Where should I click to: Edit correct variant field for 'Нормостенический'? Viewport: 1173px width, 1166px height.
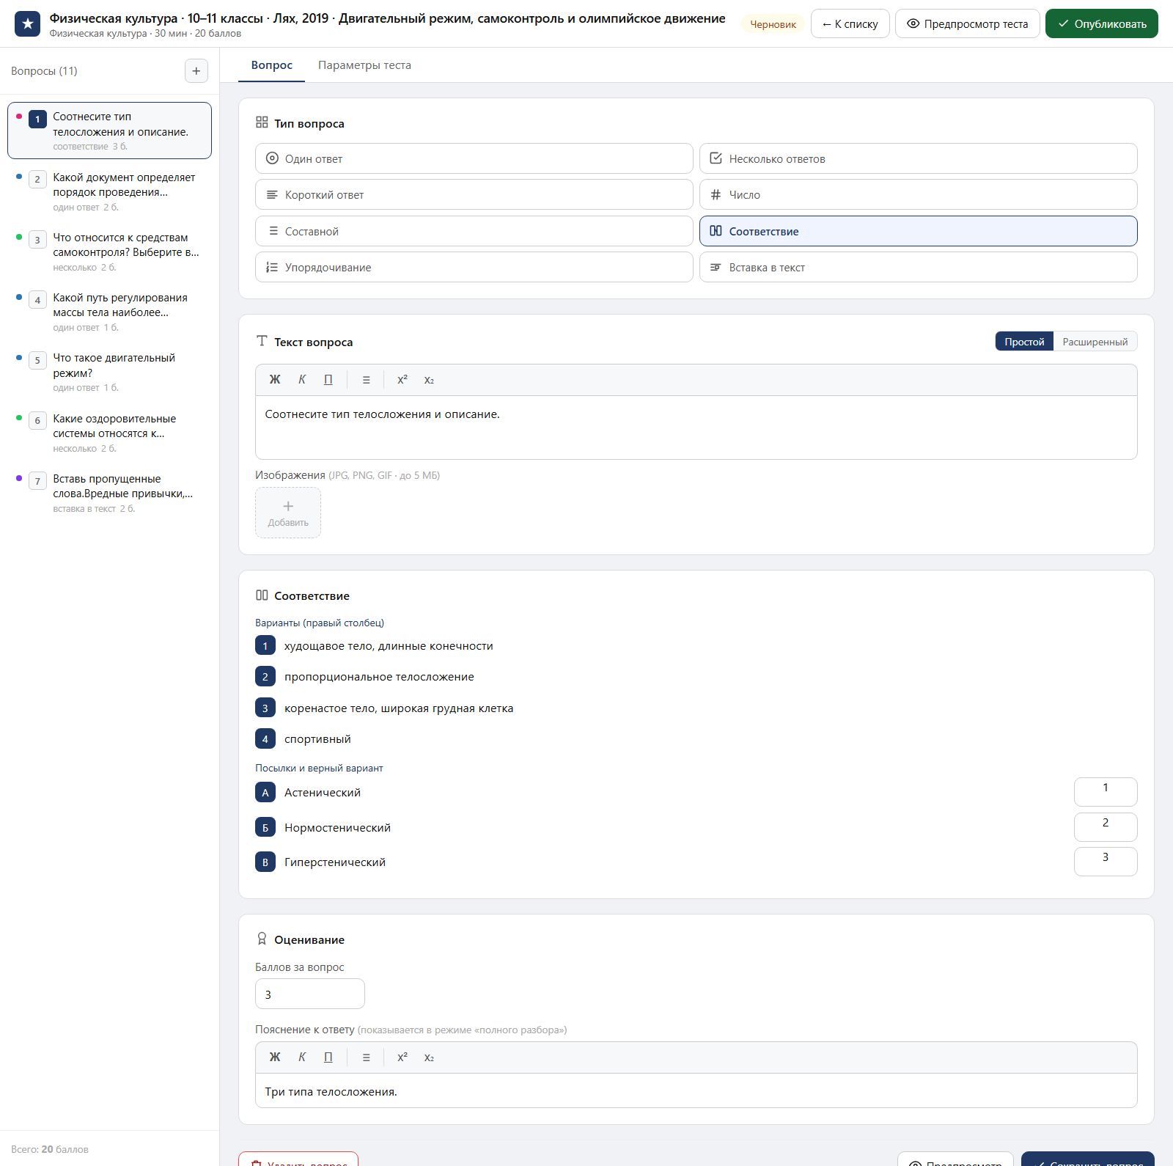(1106, 827)
